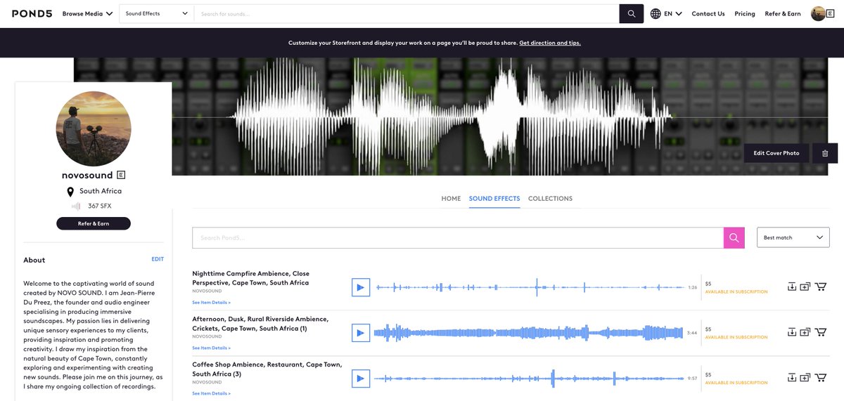Add Coffee Shop Ambience to cart

pos(820,377)
